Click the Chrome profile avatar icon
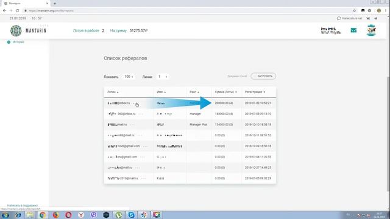Image resolution: width=390 pixels, height=219 pixels. pos(379,11)
